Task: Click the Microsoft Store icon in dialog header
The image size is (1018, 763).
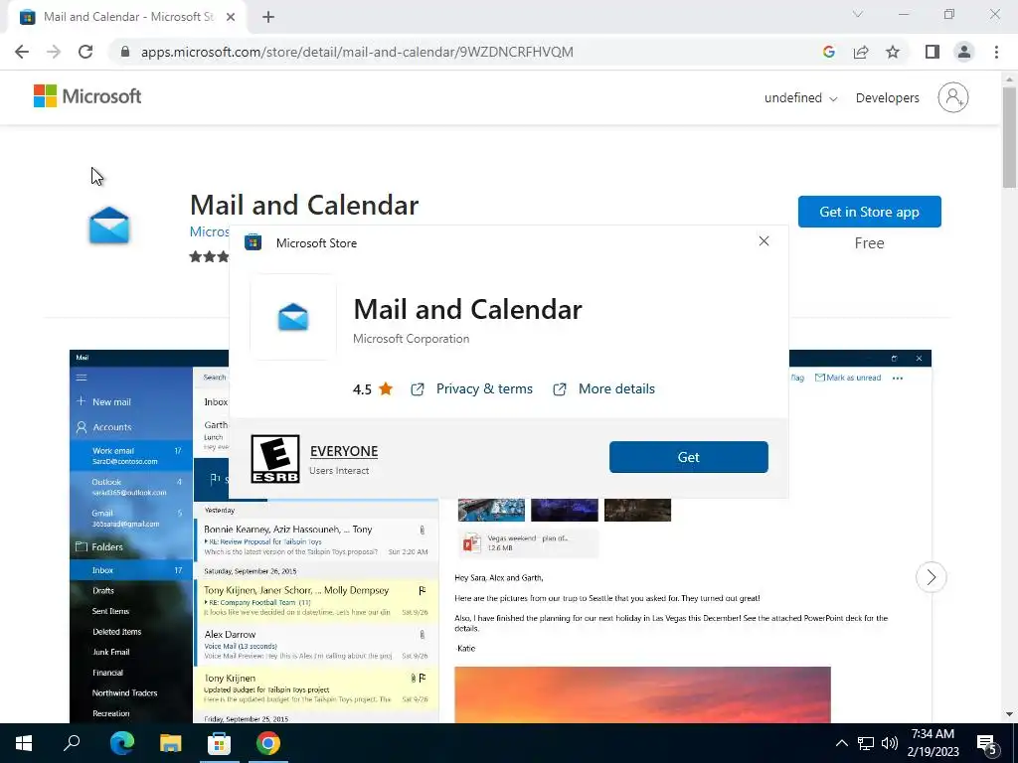Action: (253, 242)
